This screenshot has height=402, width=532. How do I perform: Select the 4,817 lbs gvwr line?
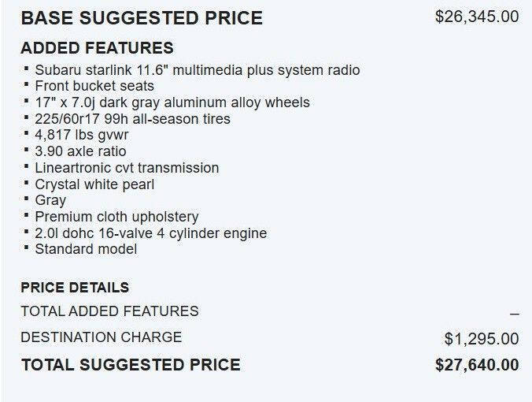coord(81,135)
